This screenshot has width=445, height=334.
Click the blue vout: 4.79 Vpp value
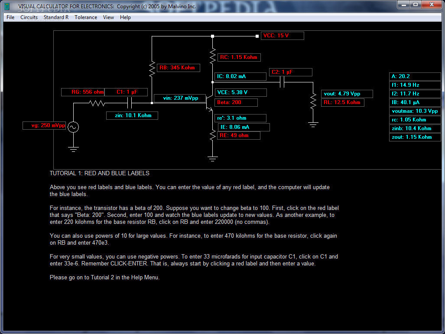347,94
